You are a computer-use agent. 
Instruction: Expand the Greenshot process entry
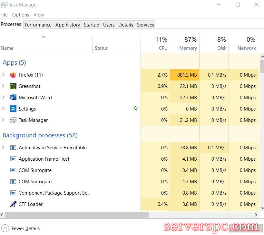coord(4,86)
